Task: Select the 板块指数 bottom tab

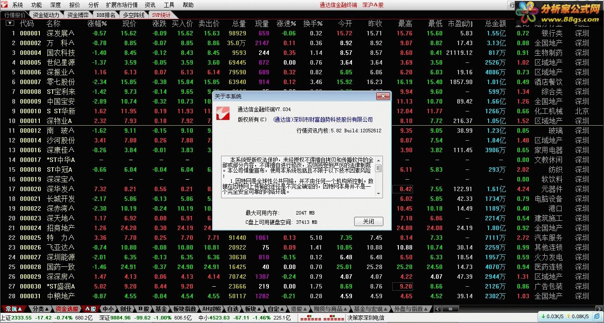Action: pos(184,309)
